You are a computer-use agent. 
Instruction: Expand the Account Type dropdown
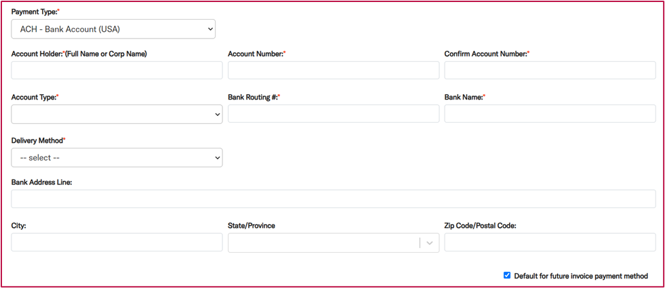pos(117,114)
